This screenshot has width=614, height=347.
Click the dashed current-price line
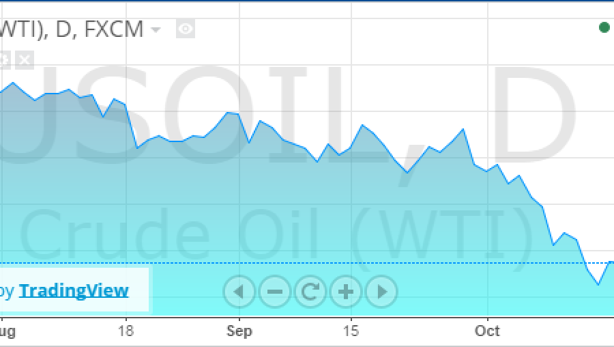(307, 263)
